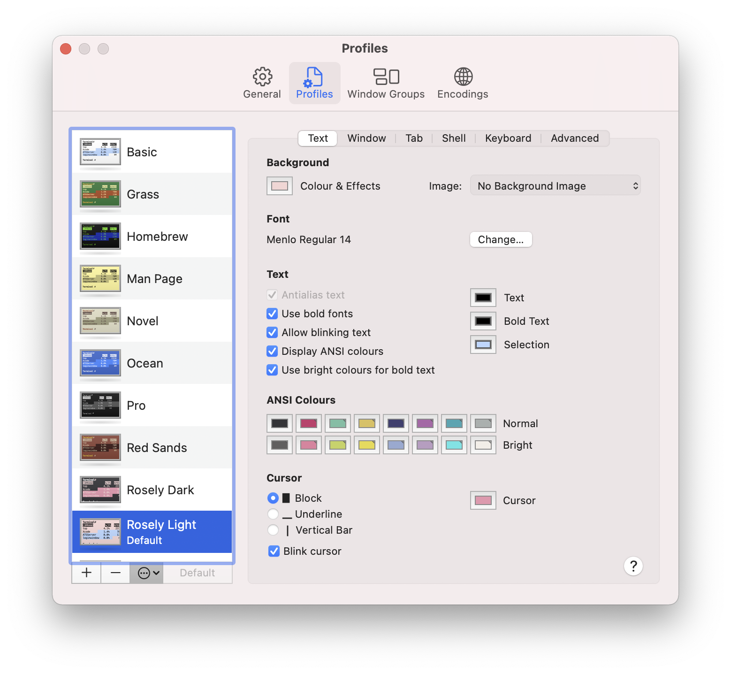Click the Change font button
The image size is (731, 674).
coord(500,239)
